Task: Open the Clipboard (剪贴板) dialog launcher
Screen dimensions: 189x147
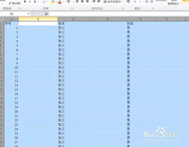Action: click(20, 8)
